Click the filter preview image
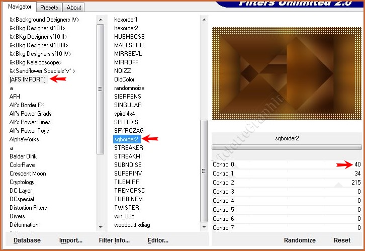Screen dimensions: 365x251 pyautogui.click(x=287, y=73)
